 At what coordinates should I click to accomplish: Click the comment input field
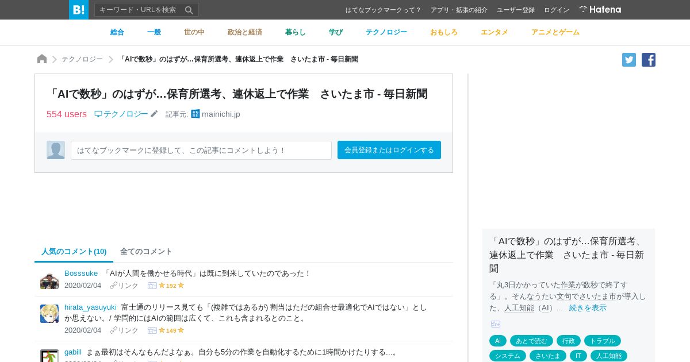point(201,150)
